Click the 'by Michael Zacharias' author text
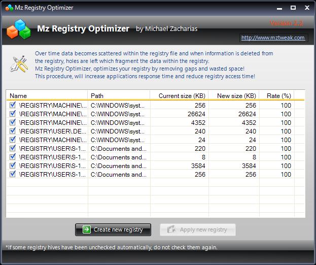The height and width of the screenshot is (265, 316). tap(167, 29)
